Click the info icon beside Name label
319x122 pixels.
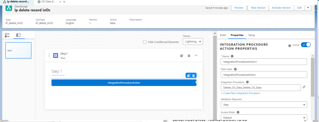(x=232, y=56)
